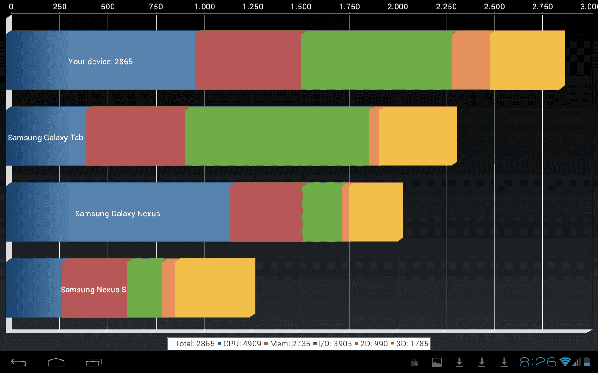Screen dimensions: 598x373
Task: Tap Nexus S row green I/O segment
Action: click(x=144, y=288)
